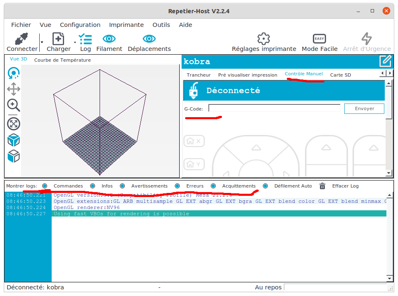Viewport: 398px width, 296px height.
Task: Click the 'Au repos' status text
Action: pos(268,287)
